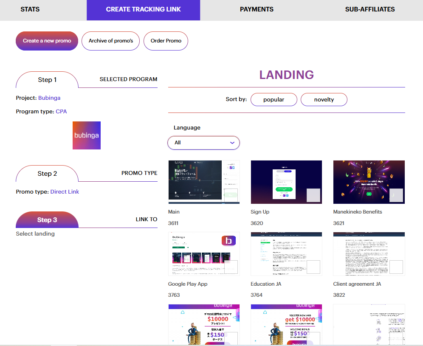423x346 pixels.
Task: Open the Language dropdown set to All
Action: (x=204, y=143)
